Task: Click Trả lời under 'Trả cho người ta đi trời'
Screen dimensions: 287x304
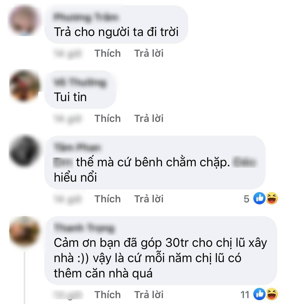Action: tap(149, 53)
